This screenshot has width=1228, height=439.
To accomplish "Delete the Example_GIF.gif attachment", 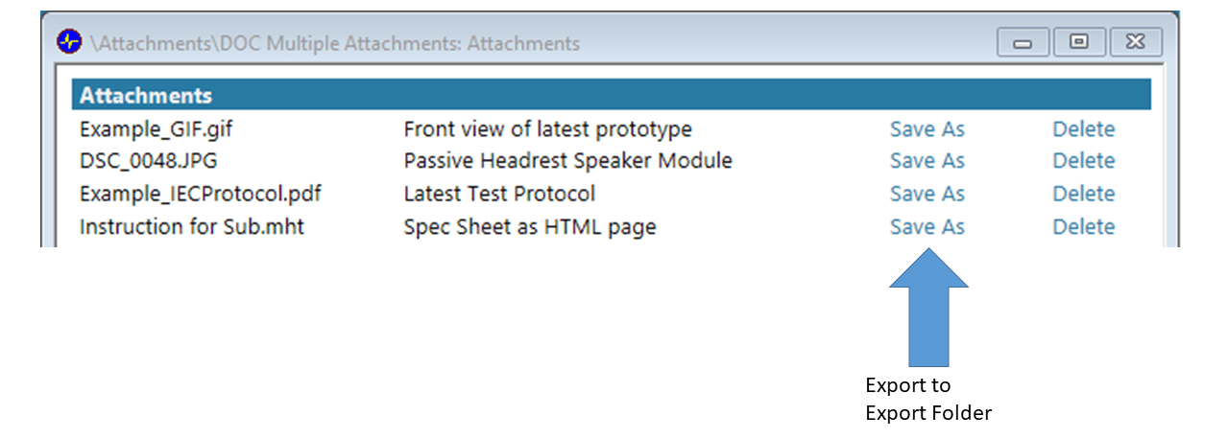I will (1083, 129).
